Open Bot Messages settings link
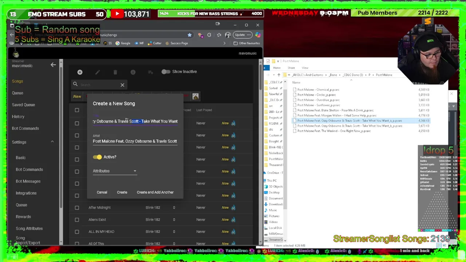466x262 pixels. point(28,181)
